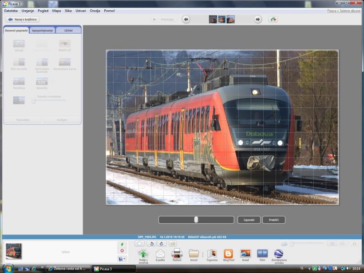This screenshot has width=364, height=273.
Task: Toggle the green pin hold button
Action: coord(122,244)
